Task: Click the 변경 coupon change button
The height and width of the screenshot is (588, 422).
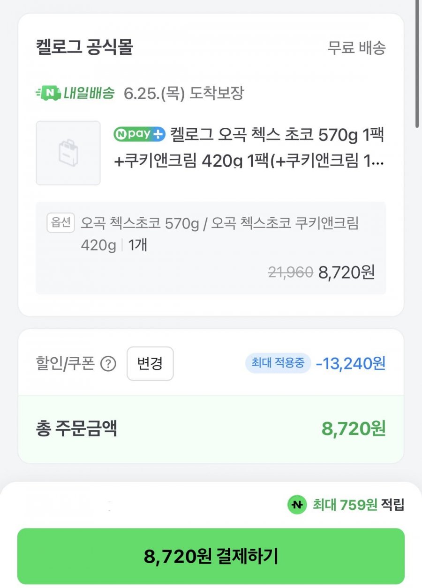Action: coord(150,364)
